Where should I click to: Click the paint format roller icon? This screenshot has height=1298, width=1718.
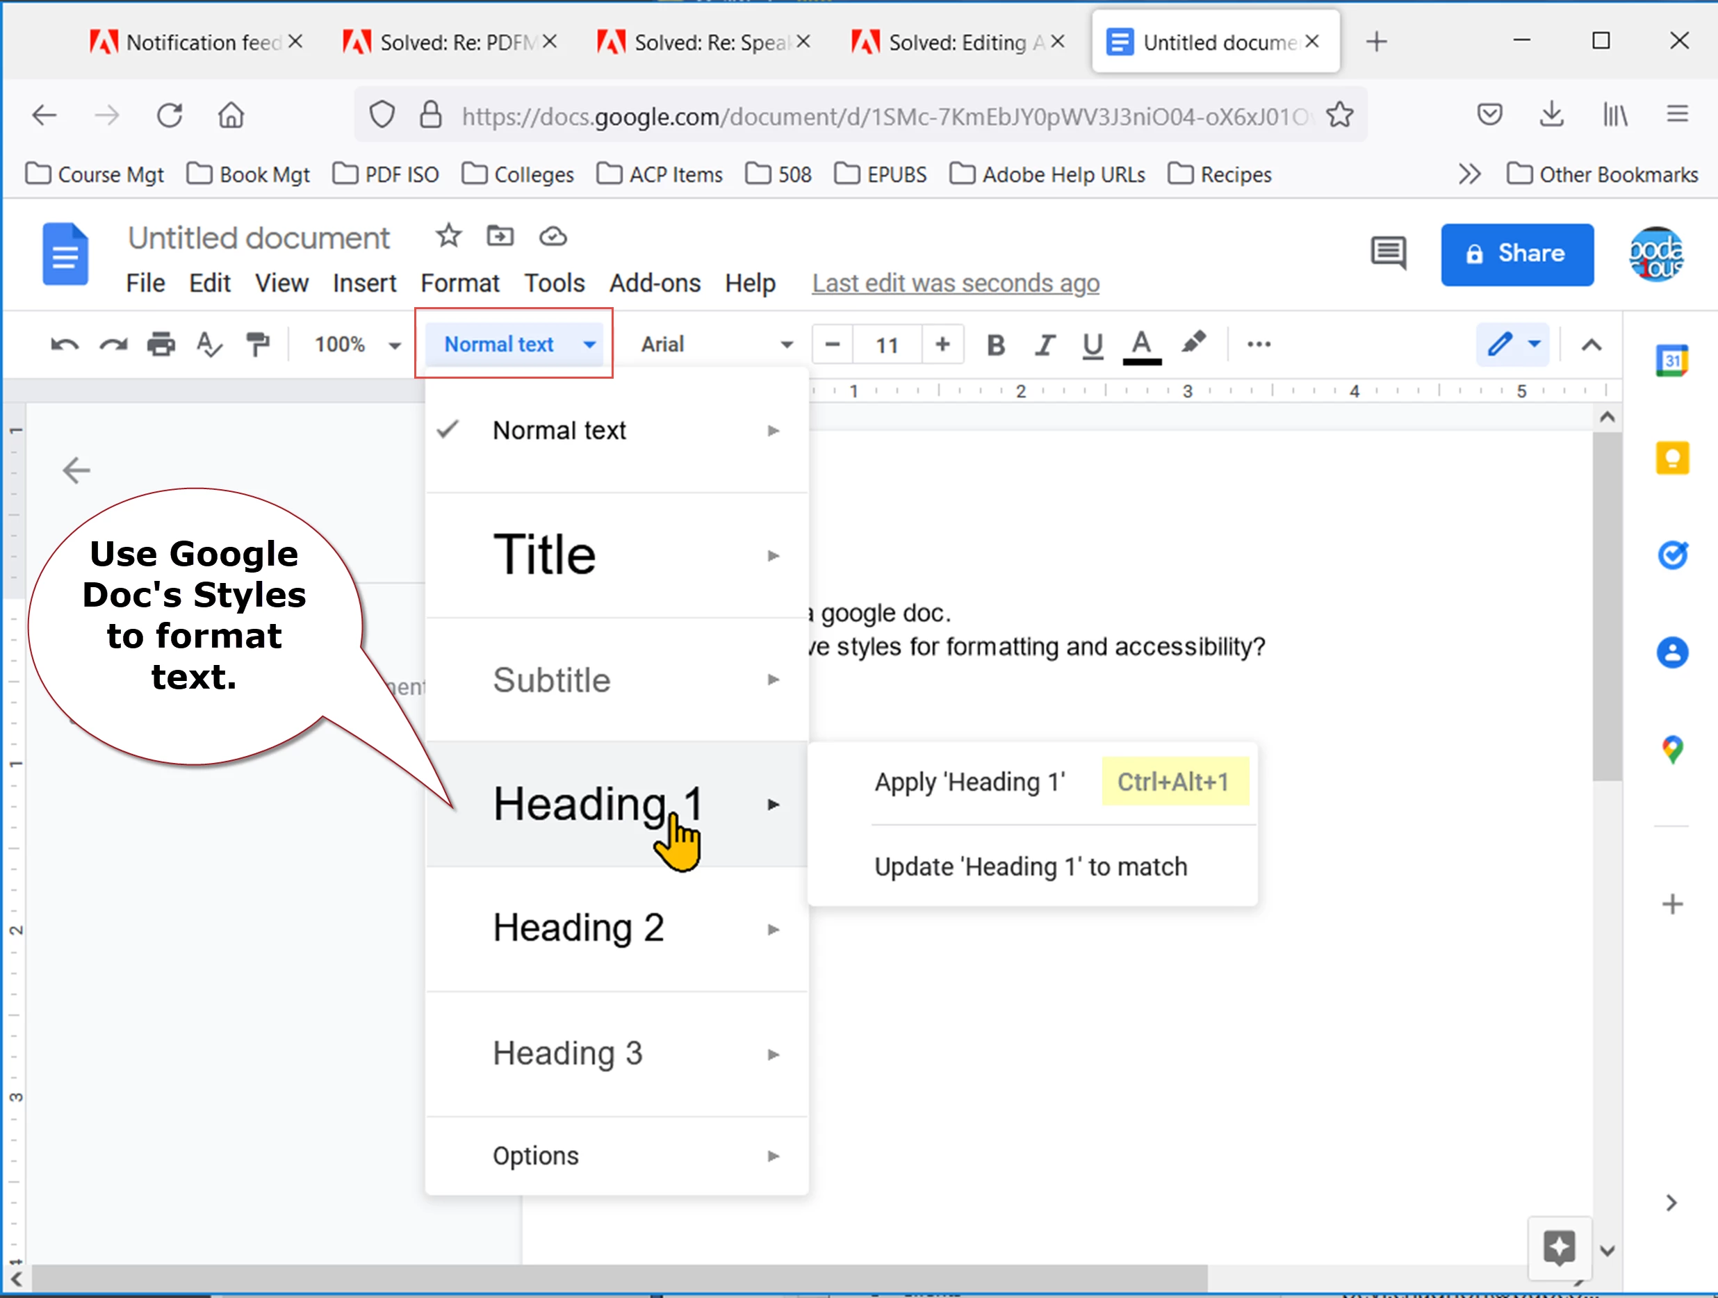point(257,344)
